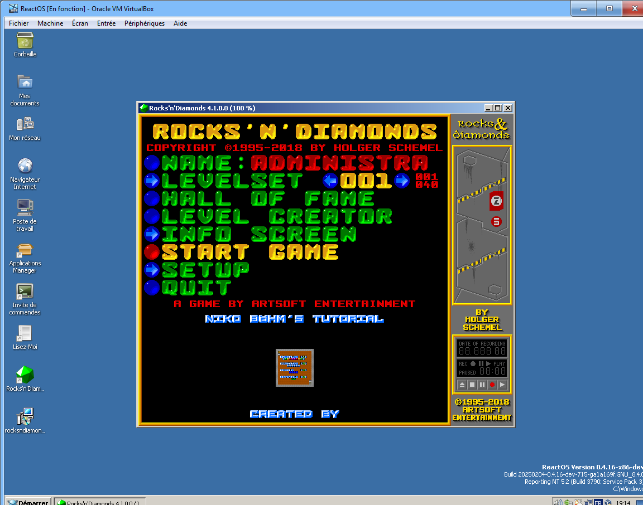Click the red ball beside Start Game
643x505 pixels.
point(152,252)
